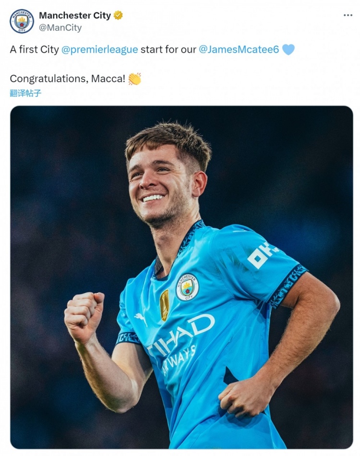
Task: Click the white Puma logo on the shirt
Action: click(x=141, y=318)
